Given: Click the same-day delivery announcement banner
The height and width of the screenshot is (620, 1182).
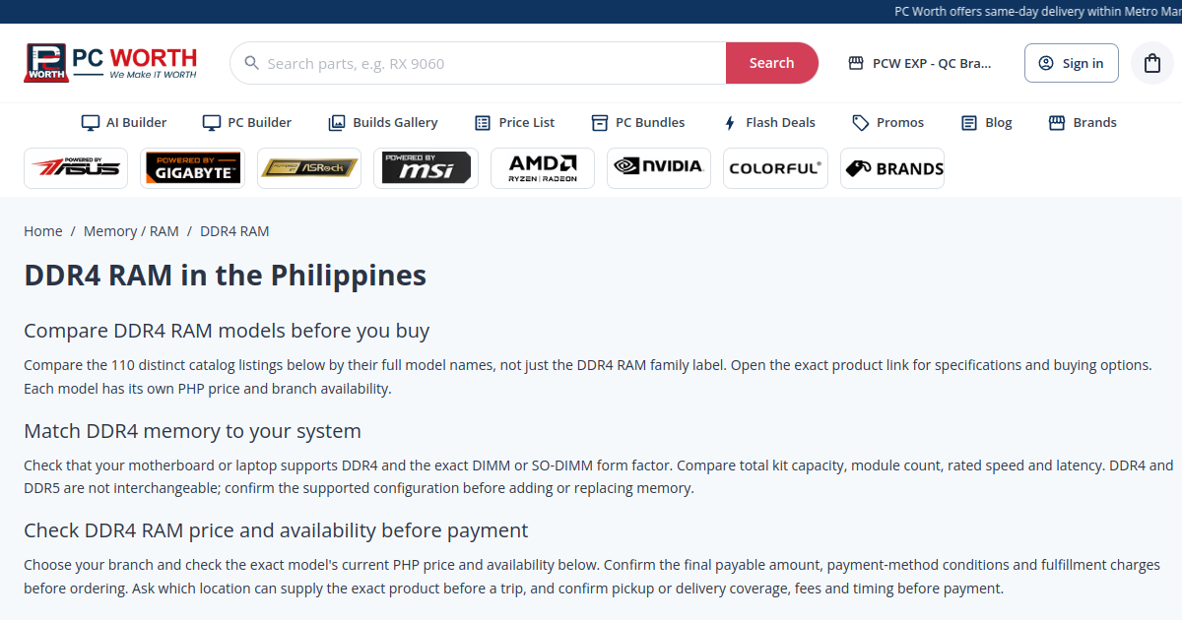Looking at the screenshot, I should [1037, 12].
